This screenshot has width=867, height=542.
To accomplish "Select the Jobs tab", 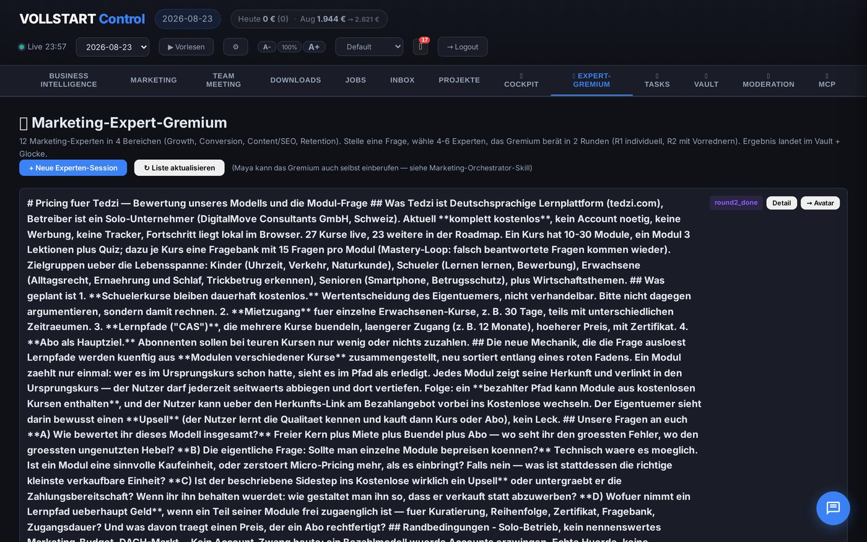I will point(355,81).
